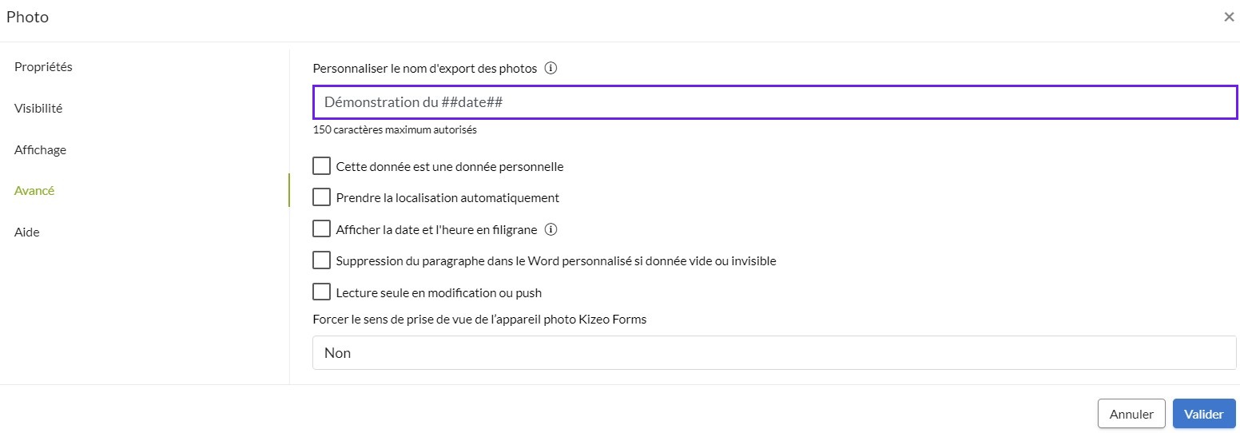Image resolution: width=1240 pixels, height=433 pixels.
Task: Click info icon beside photo export name label
Action: (550, 69)
